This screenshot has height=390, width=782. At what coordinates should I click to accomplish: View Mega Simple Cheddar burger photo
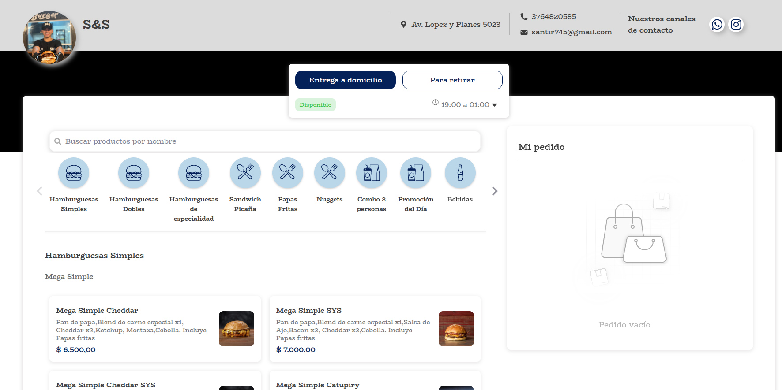click(x=237, y=329)
